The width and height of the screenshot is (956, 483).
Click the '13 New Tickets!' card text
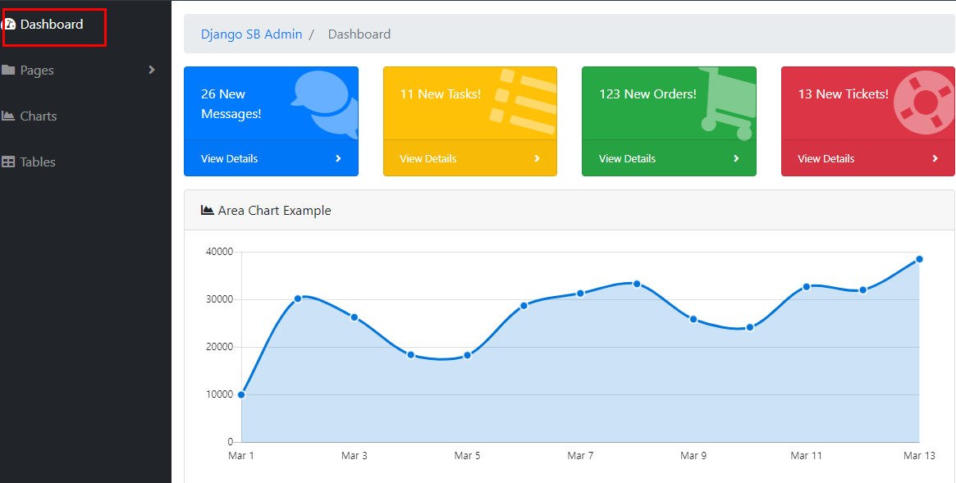pyautogui.click(x=844, y=93)
